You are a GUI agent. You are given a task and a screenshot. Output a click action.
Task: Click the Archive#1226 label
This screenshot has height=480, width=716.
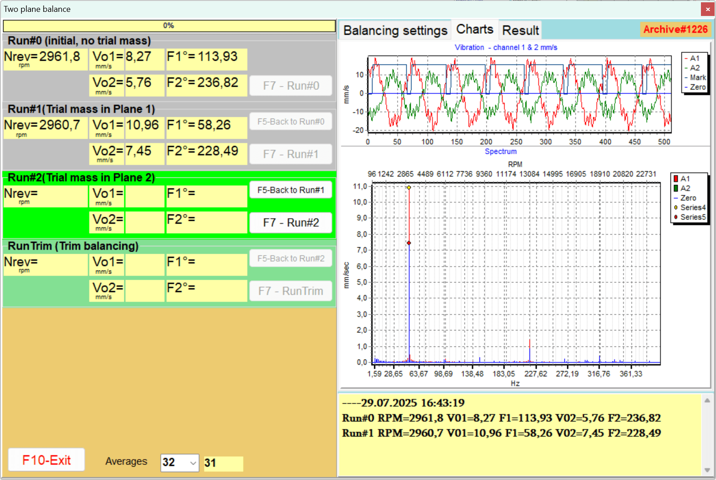click(x=675, y=30)
